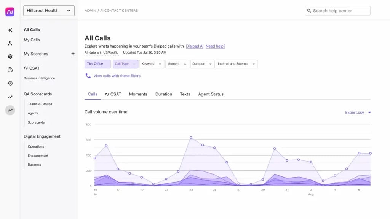Switch to the Moments tab
The height and width of the screenshot is (219, 390).
point(138,94)
